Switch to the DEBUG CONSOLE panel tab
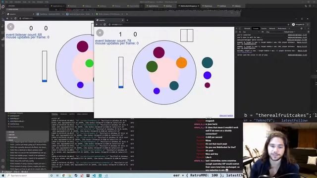Screen dimensions: 317x178 click(x=82, y=114)
